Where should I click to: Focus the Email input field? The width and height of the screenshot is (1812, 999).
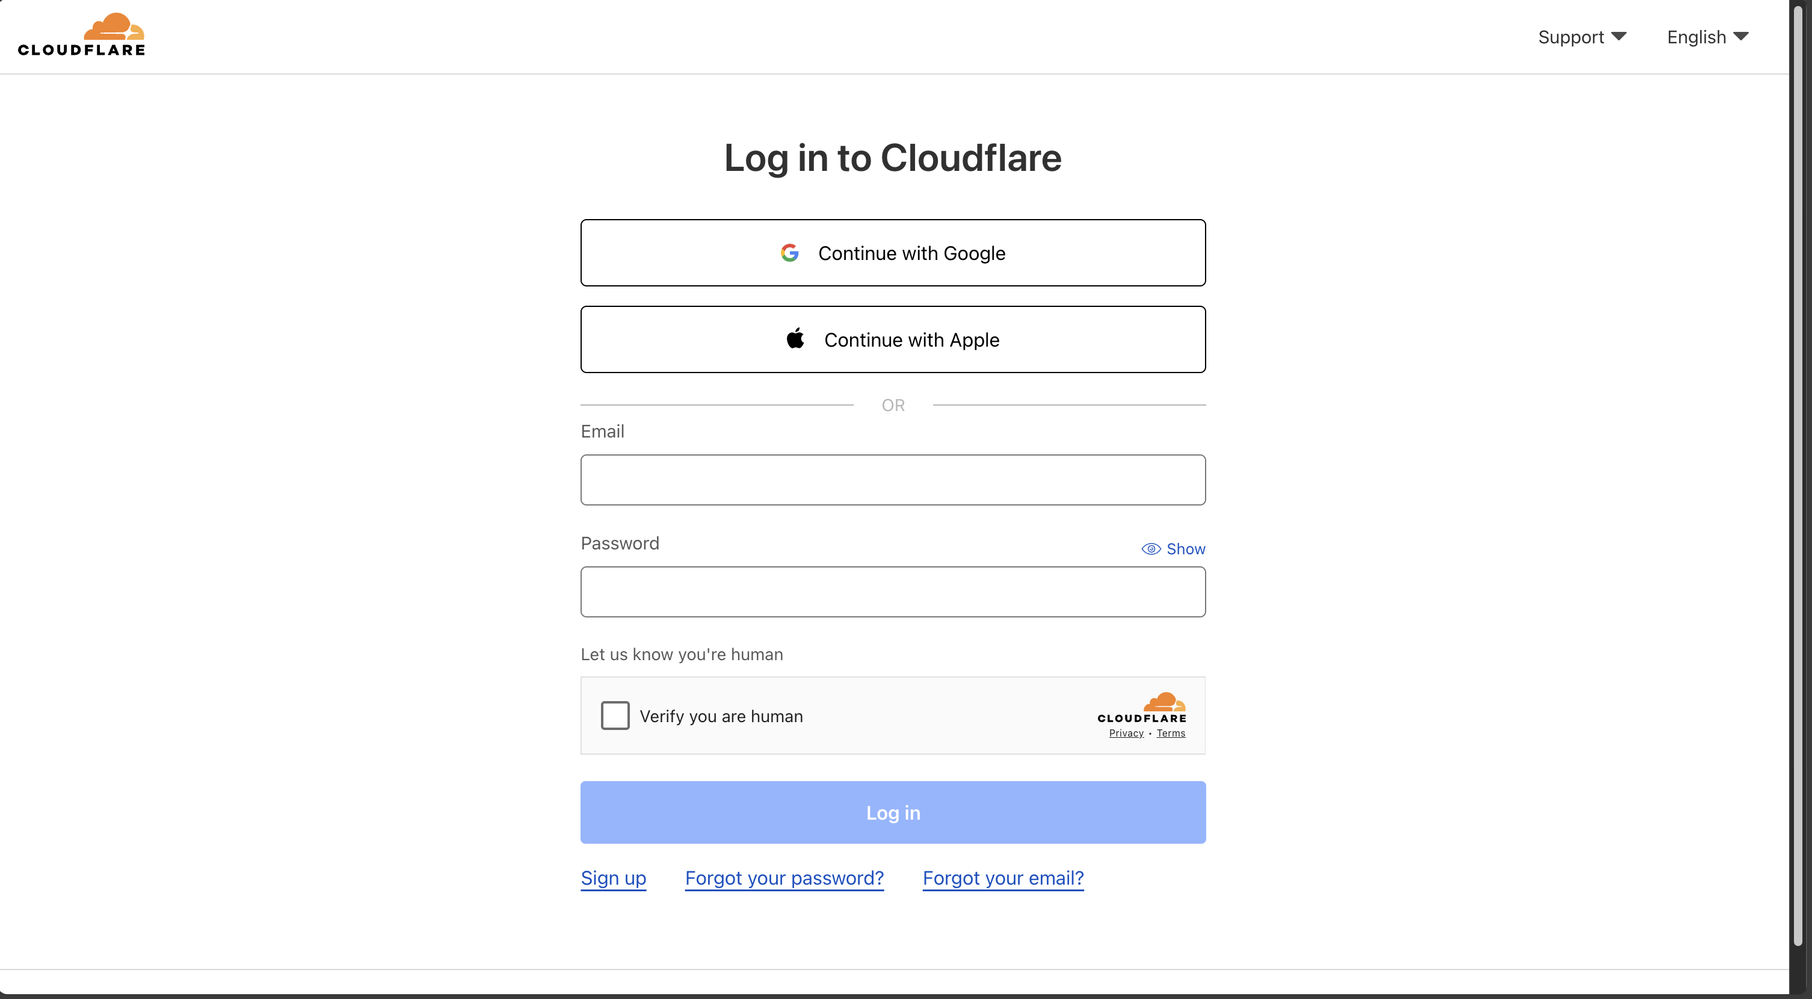(x=893, y=480)
